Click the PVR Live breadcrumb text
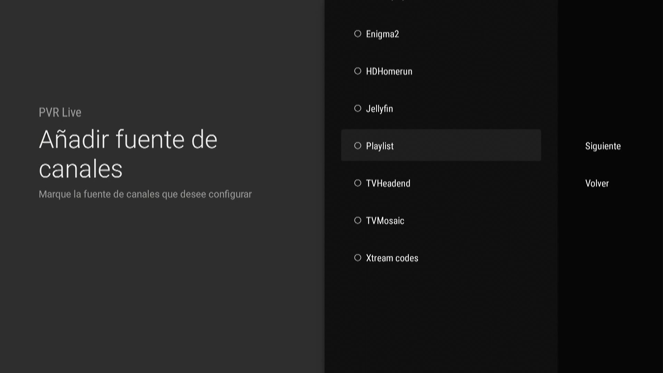 60,113
